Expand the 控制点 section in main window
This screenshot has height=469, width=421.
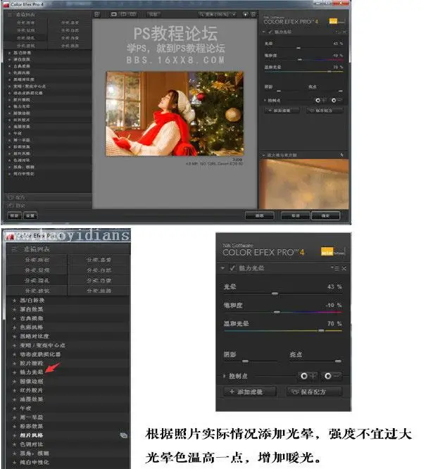(265, 100)
